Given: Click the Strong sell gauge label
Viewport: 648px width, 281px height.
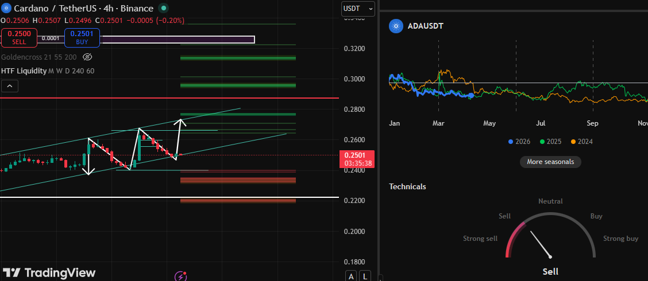Looking at the screenshot, I should pos(480,239).
